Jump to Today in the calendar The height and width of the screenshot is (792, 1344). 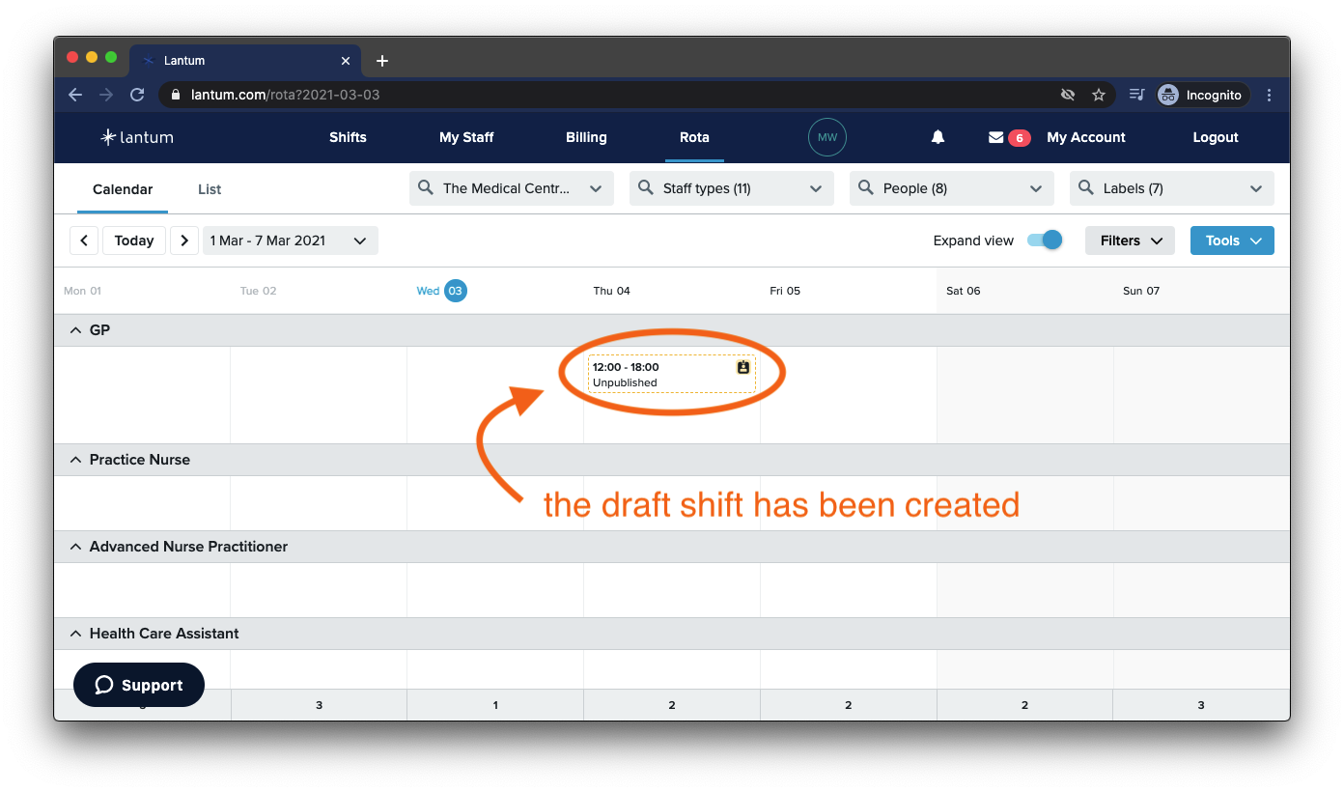pos(134,240)
